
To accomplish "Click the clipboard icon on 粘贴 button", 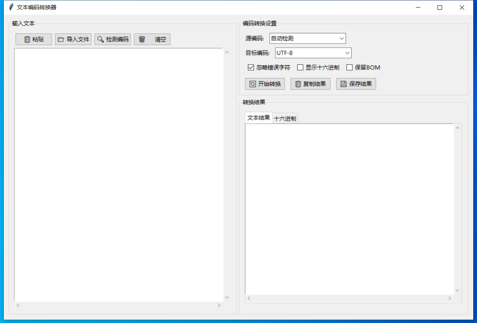I will tap(27, 39).
